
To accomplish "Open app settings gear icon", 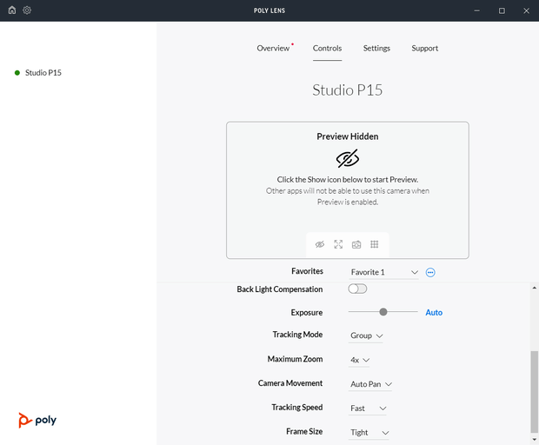I will [27, 10].
